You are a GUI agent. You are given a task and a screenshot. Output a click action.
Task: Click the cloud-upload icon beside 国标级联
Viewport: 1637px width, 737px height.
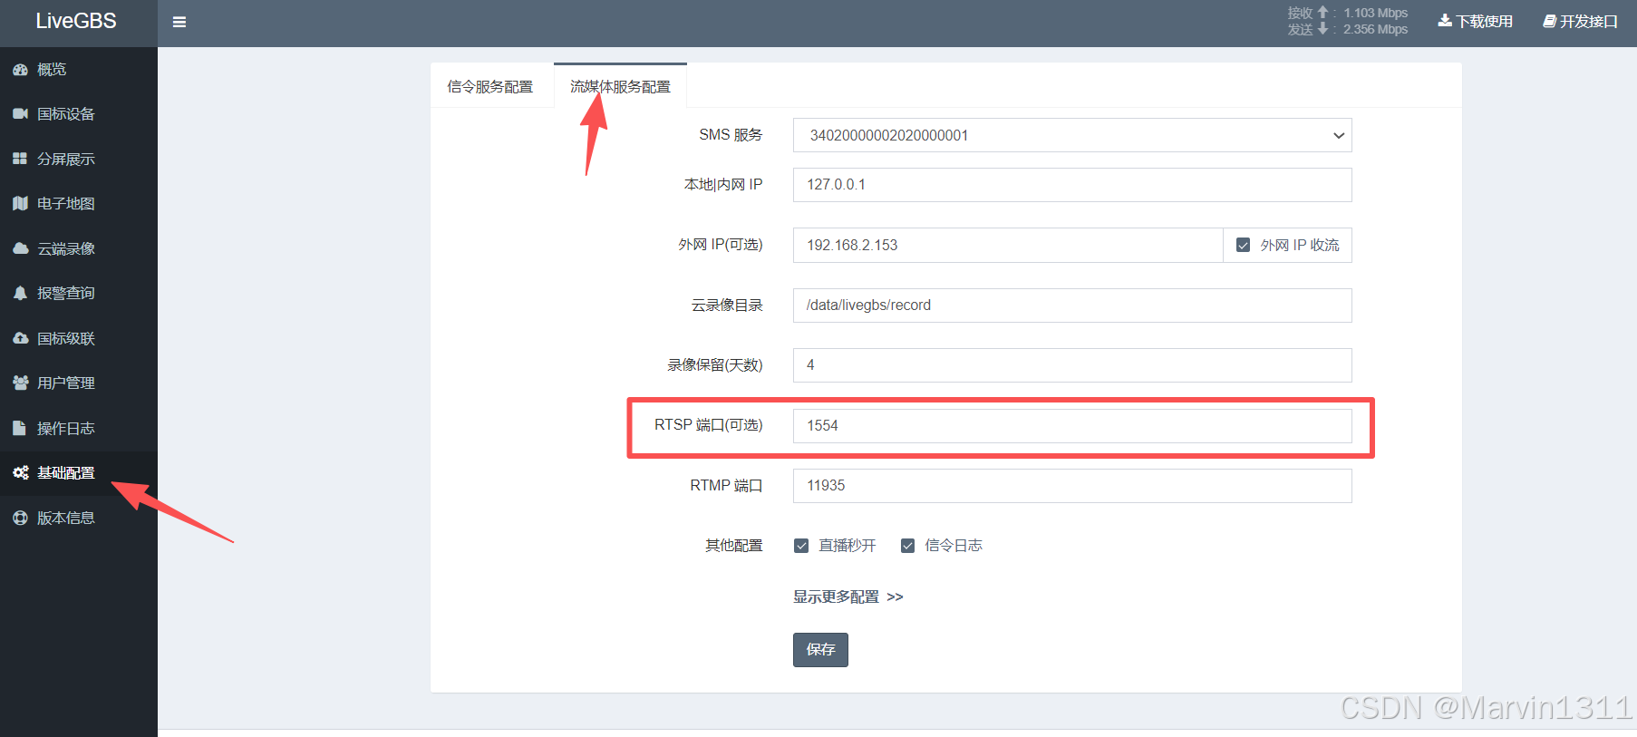(x=20, y=338)
